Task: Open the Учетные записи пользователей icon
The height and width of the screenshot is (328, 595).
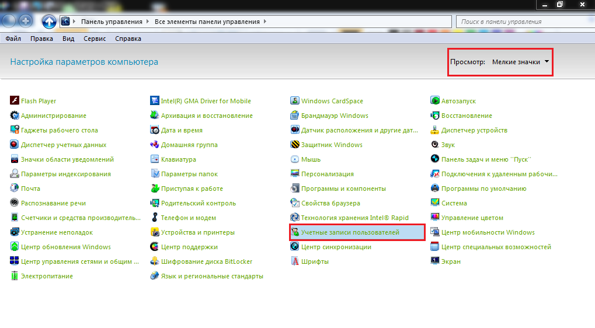Action: point(295,232)
